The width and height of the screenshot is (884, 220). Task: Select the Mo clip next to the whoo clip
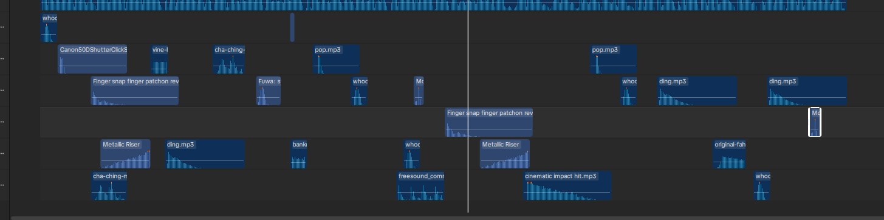[x=419, y=91]
